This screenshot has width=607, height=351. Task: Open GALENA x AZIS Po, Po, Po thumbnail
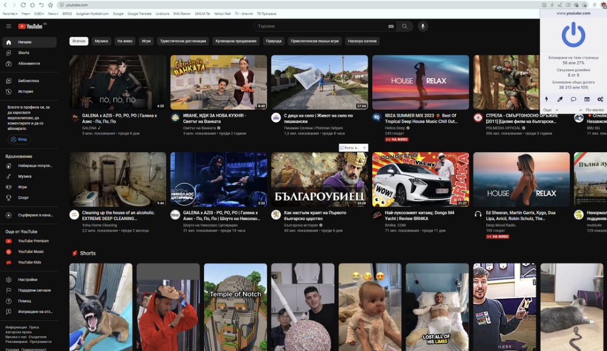point(118,82)
